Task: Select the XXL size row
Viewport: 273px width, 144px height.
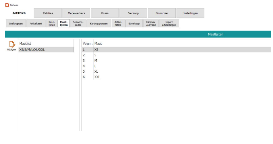Action: tap(97, 77)
